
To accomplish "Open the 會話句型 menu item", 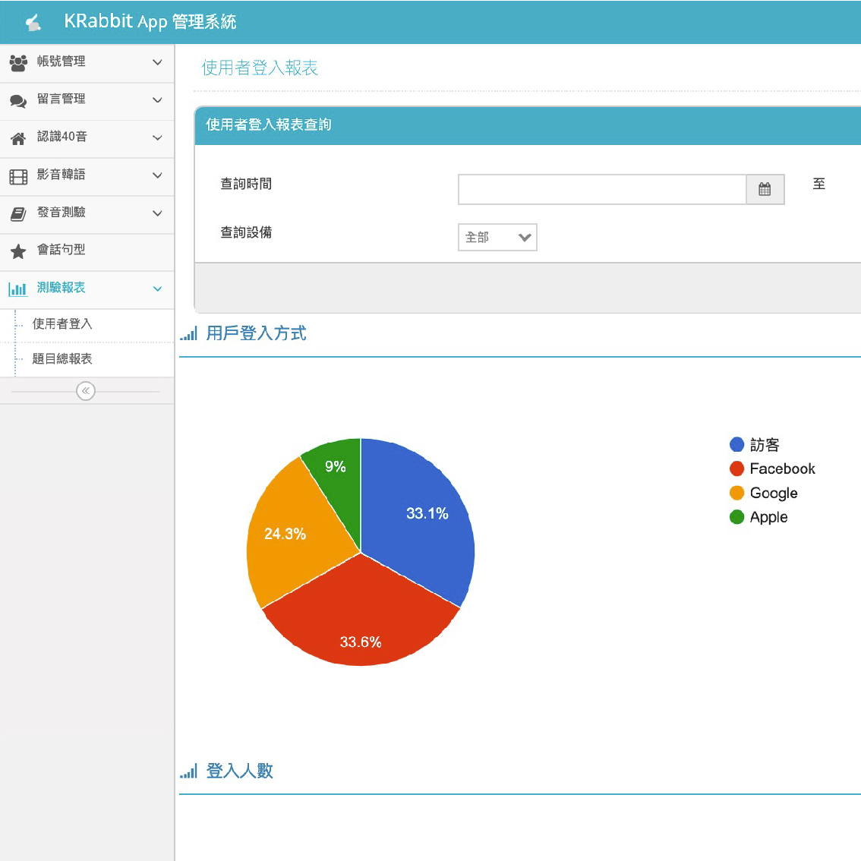I will tap(87, 251).
